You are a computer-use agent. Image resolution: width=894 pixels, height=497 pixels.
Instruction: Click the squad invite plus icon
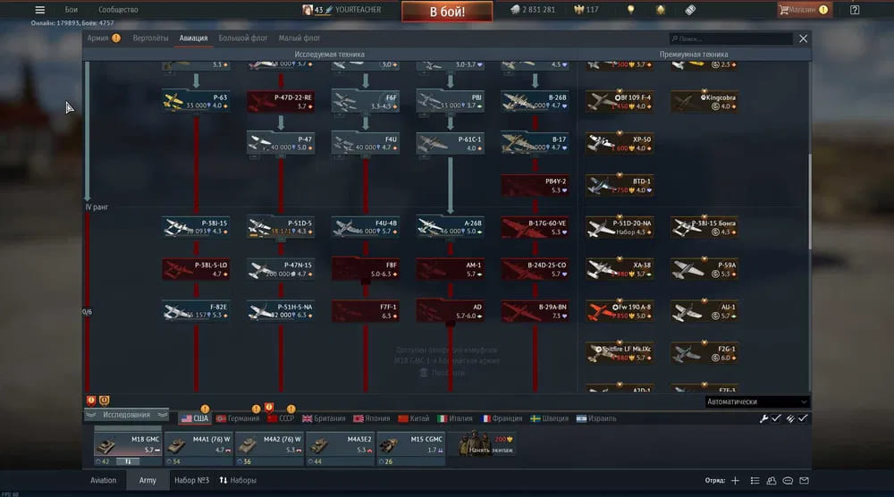(736, 481)
